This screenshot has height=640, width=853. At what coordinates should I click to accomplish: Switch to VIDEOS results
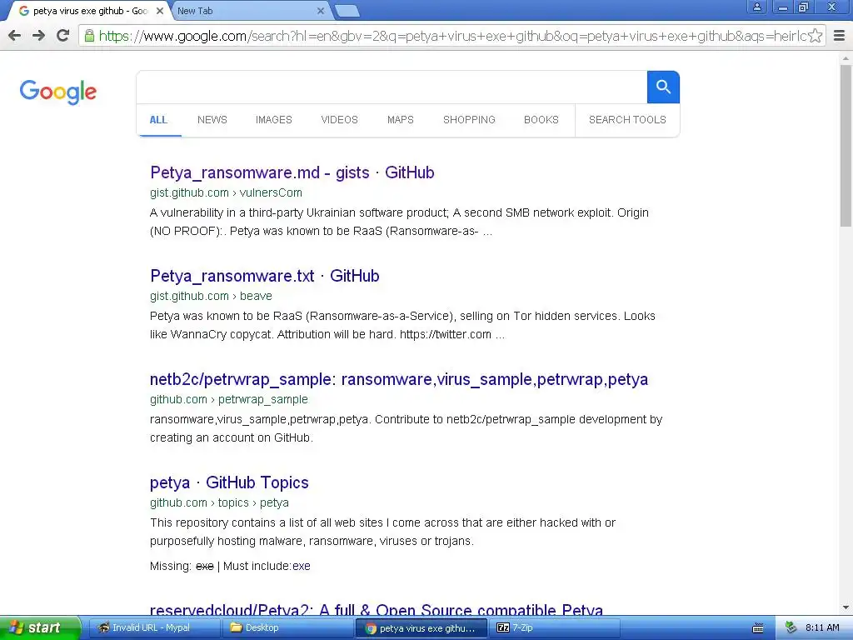click(x=340, y=120)
